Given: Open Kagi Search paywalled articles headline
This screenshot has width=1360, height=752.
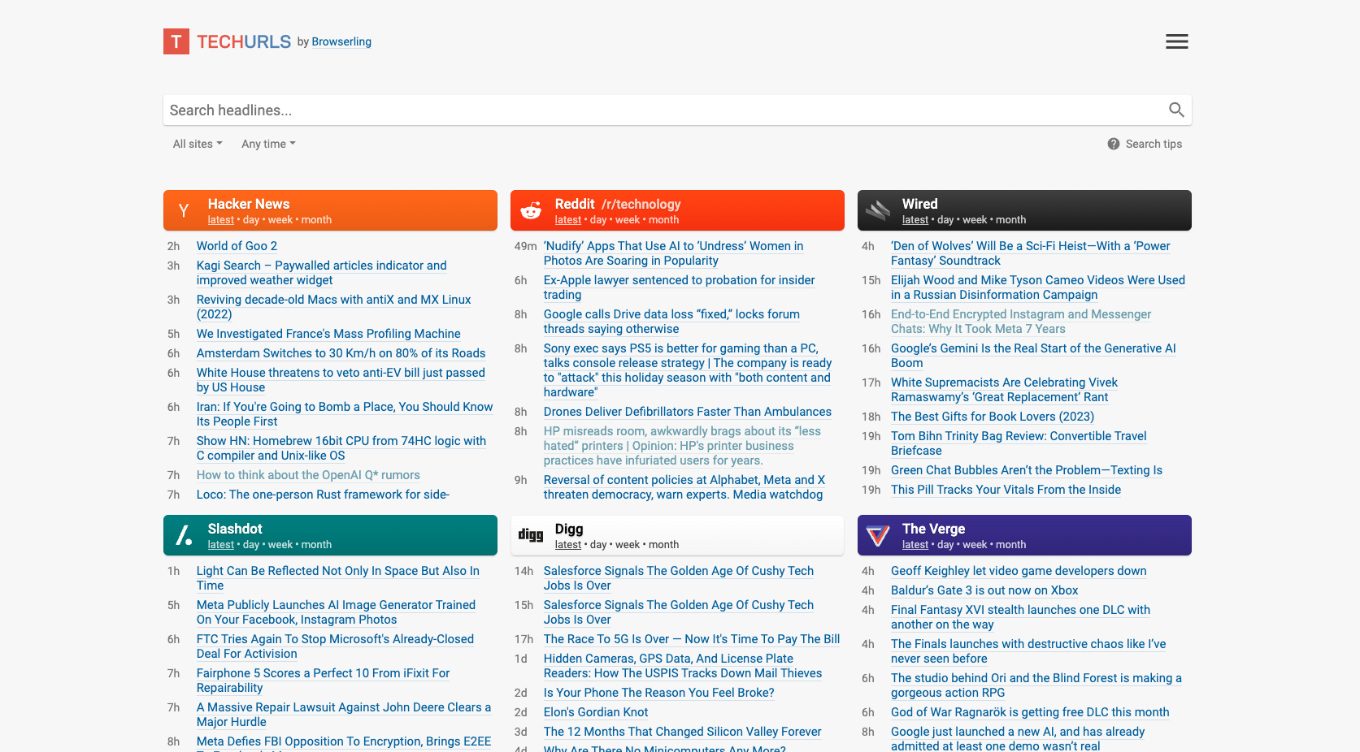Looking at the screenshot, I should (x=322, y=273).
